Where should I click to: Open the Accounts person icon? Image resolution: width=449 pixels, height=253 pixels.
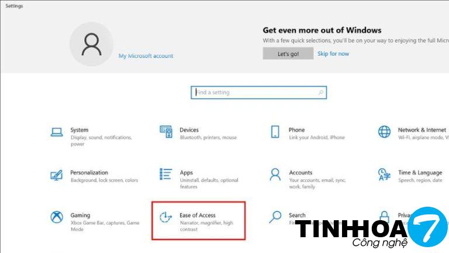point(275,175)
